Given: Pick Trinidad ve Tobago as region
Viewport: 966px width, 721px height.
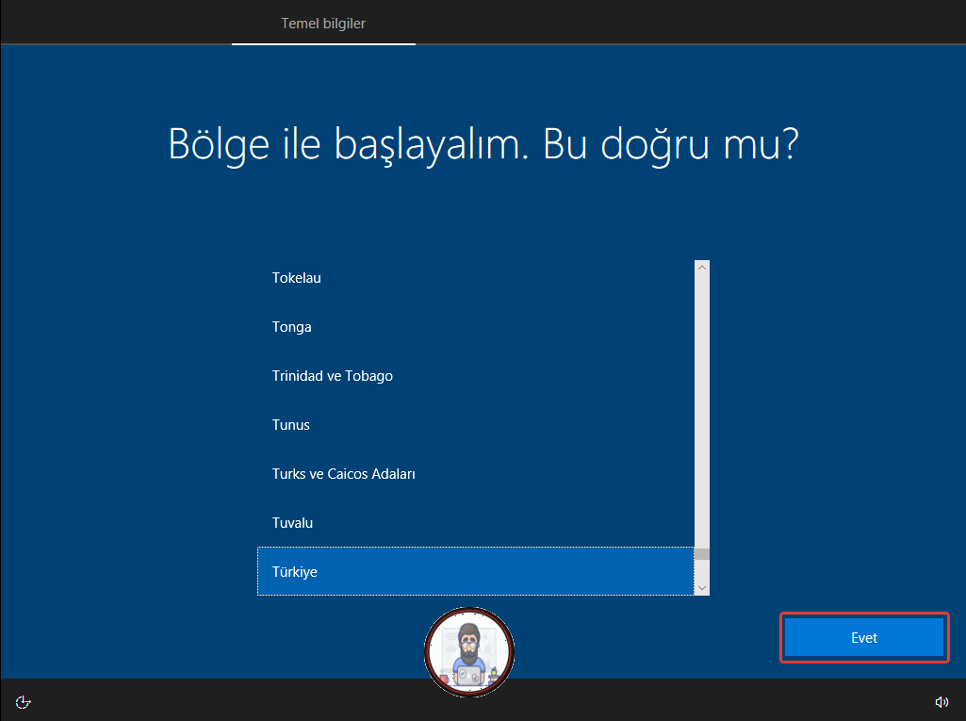Looking at the screenshot, I should click(476, 376).
